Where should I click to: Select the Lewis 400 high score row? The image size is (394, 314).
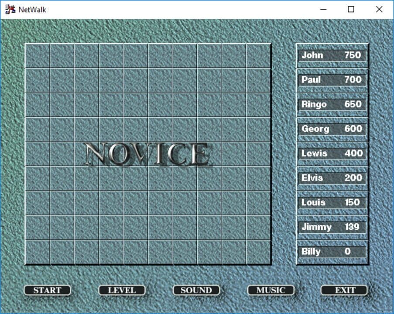332,154
